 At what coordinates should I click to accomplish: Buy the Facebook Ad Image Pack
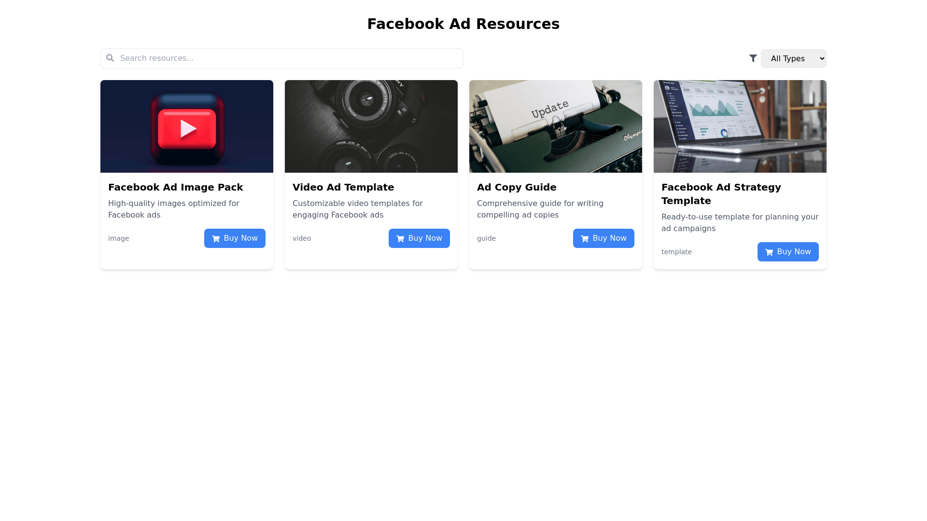click(235, 238)
